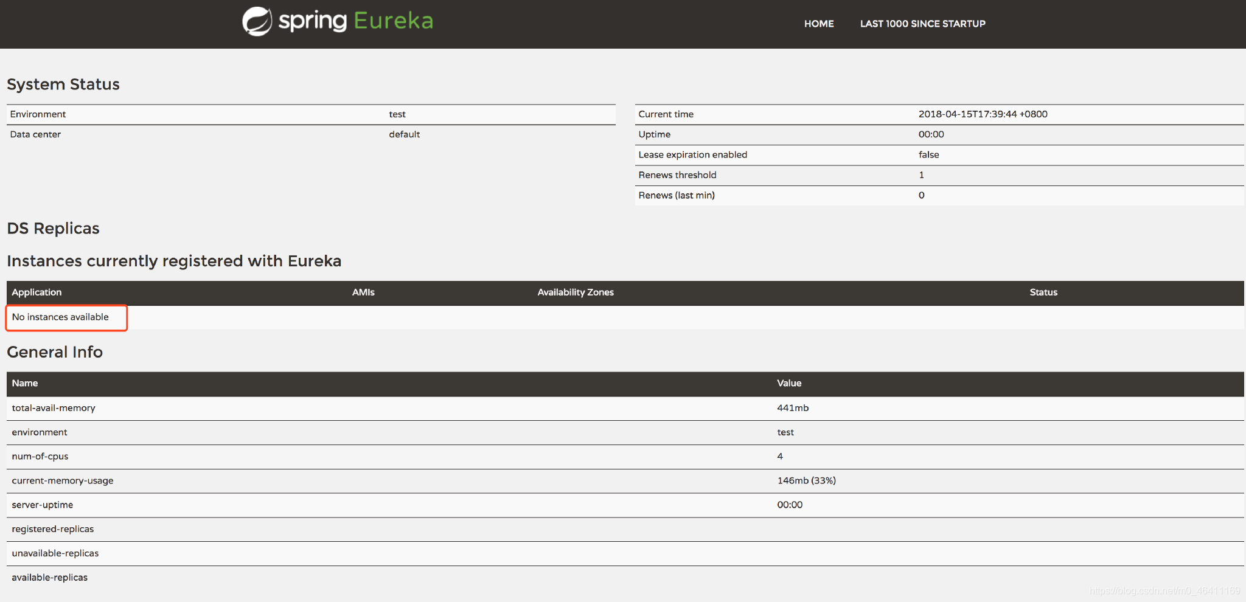Image resolution: width=1246 pixels, height=602 pixels.
Task: Click the Renews threshold label
Action: 677,175
